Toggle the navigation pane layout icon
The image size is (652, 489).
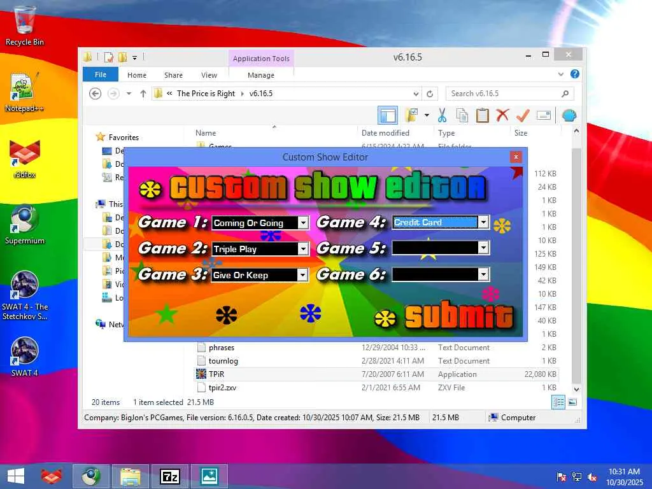tap(388, 115)
